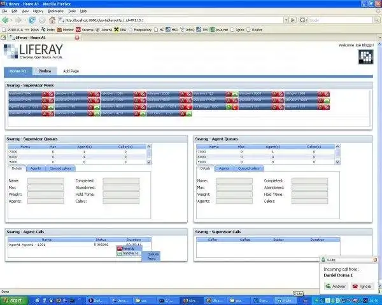Open Details tab in Supervisor Queues
Image resolution: width=382 pixels, height=305 pixels.
tap(17, 168)
